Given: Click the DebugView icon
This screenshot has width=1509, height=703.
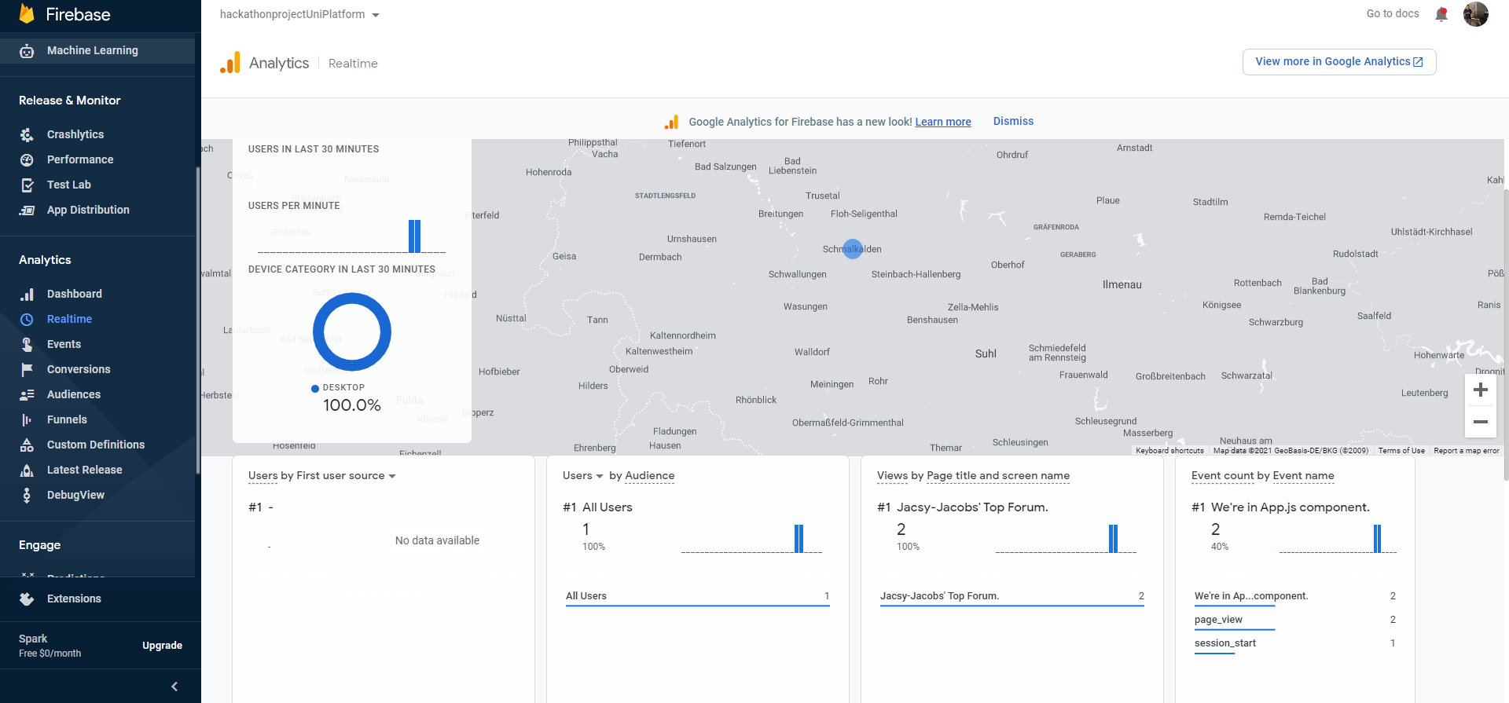Looking at the screenshot, I should tap(27, 496).
